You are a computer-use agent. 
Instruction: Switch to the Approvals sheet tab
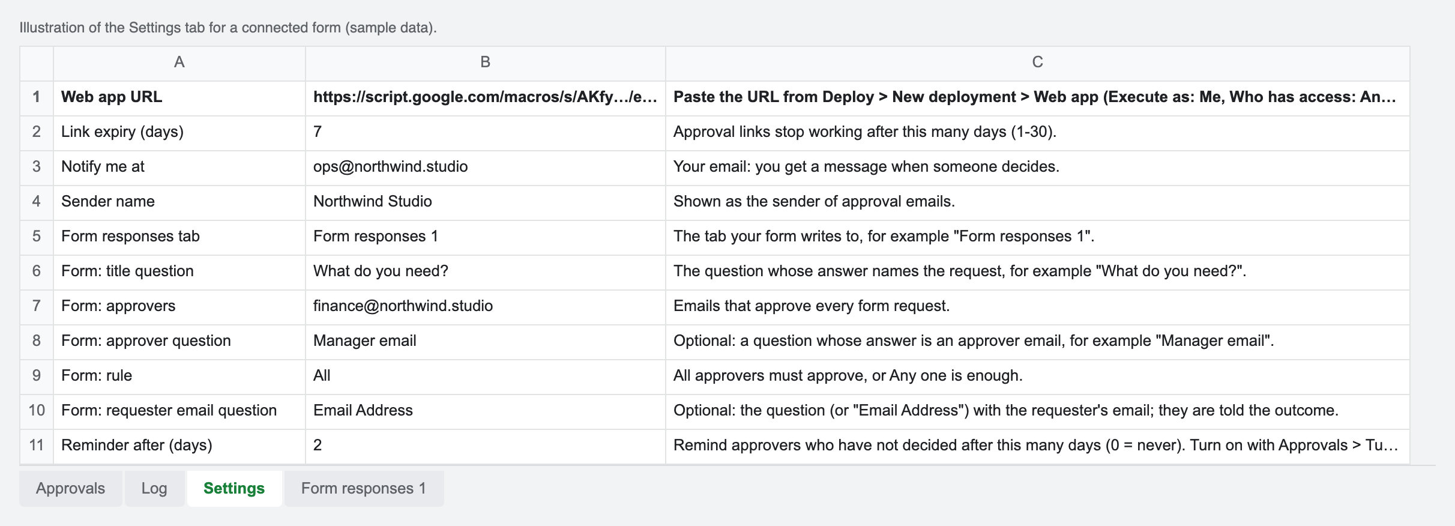pyautogui.click(x=71, y=488)
